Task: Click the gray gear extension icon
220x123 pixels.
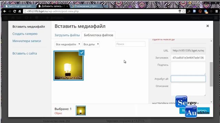Action: [x=211, y=11]
